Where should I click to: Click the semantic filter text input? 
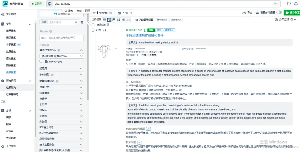(x=62, y=38)
